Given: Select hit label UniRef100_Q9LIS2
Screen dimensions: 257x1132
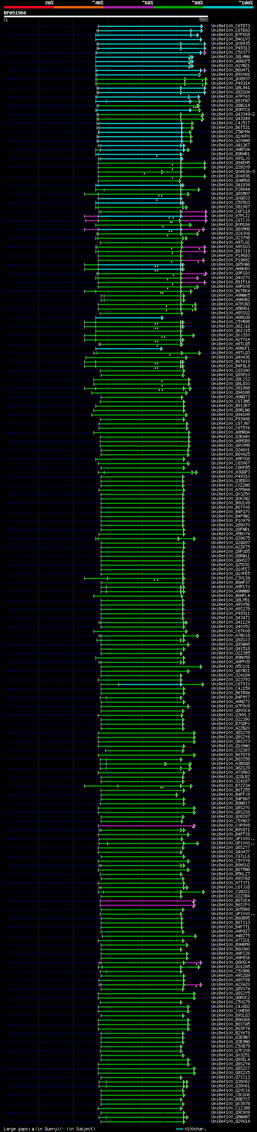Looking at the screenshot, I should (x=230, y=379).
